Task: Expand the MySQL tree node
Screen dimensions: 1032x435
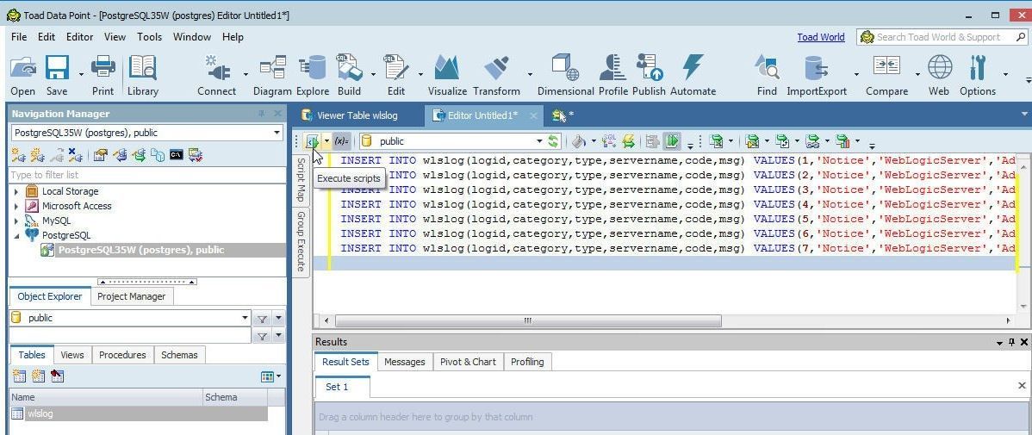Action: point(16,221)
